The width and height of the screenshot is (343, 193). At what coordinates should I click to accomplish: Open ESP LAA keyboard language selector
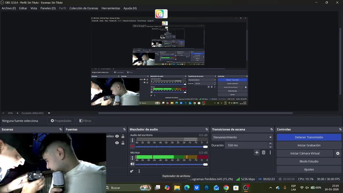click(x=293, y=188)
